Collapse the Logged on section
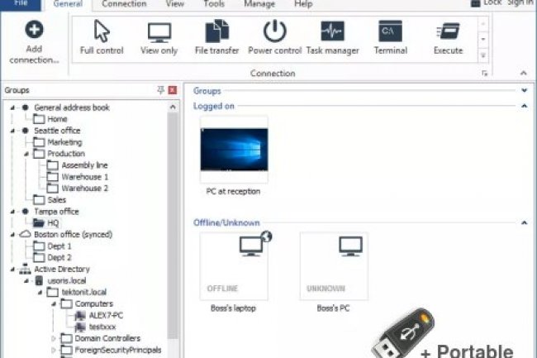 click(x=524, y=106)
